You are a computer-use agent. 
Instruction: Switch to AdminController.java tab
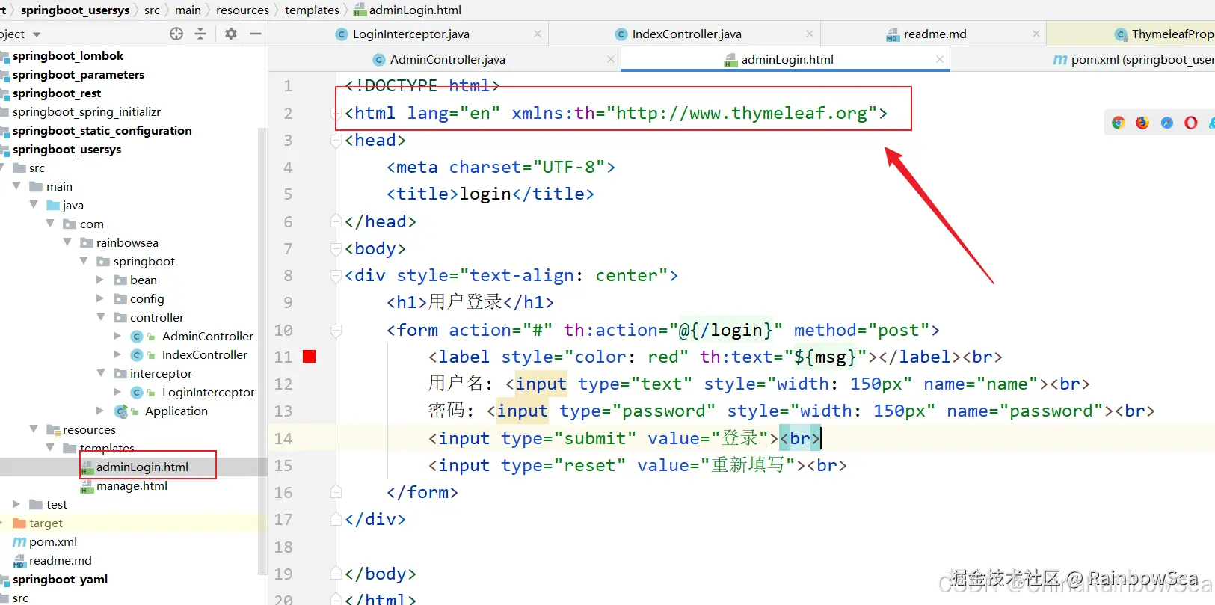tap(445, 59)
